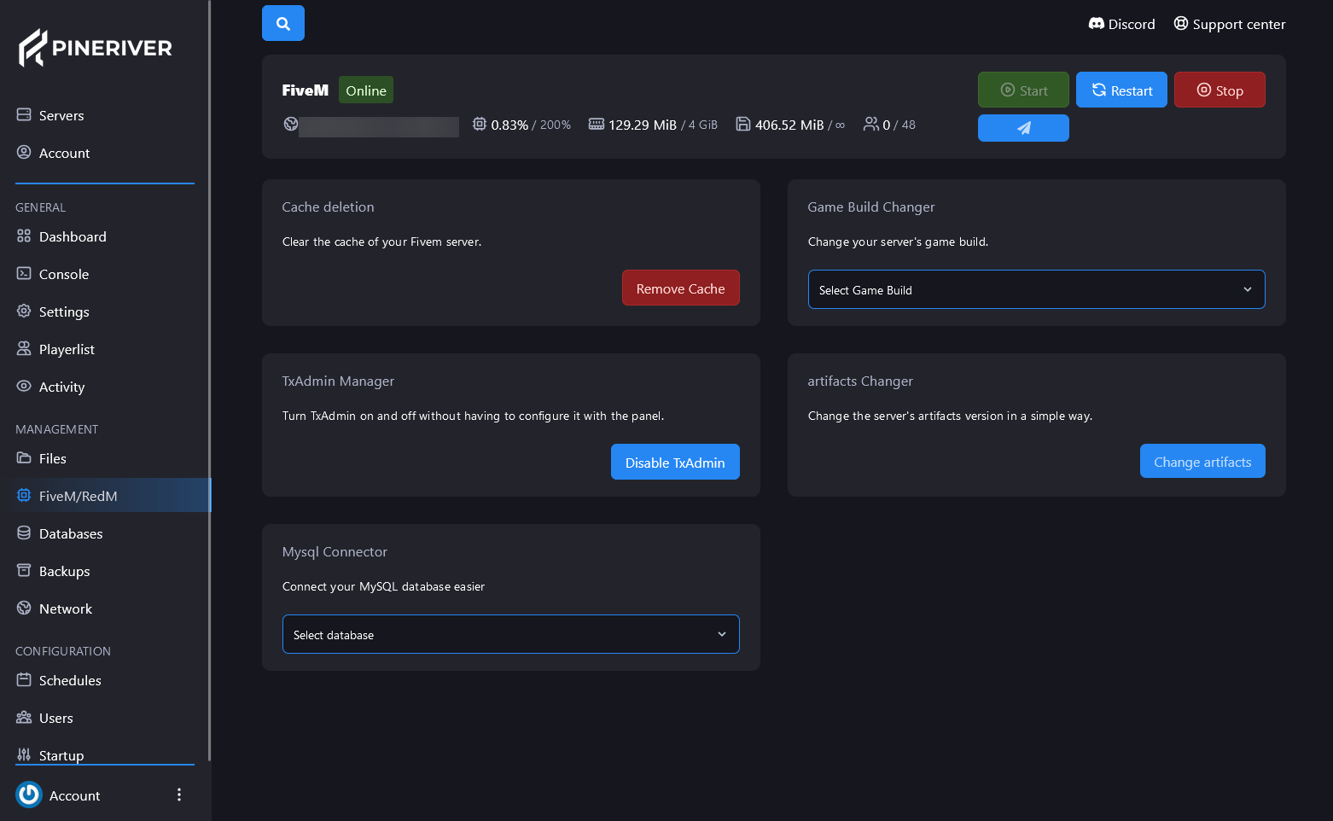Click the Backups archive icon
The height and width of the screenshot is (821, 1333).
click(24, 570)
